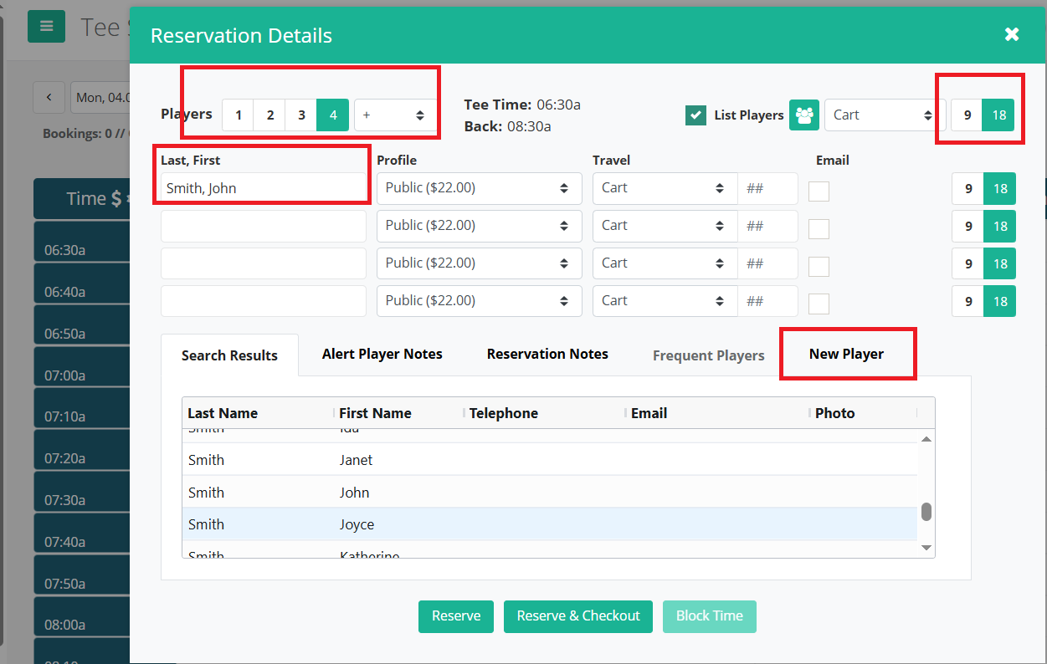Screen dimensions: 1047x664
Task: Click search results scrollbar up arrow
Action: click(x=926, y=439)
